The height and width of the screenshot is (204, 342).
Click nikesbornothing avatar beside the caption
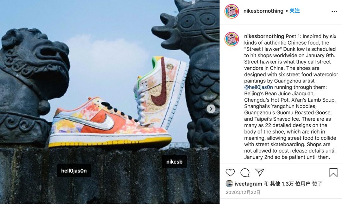click(x=231, y=39)
